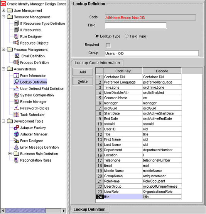Viewport: 206px width, 214px height.
Task: Collapse the Administration tree node
Action: coord(3,69)
